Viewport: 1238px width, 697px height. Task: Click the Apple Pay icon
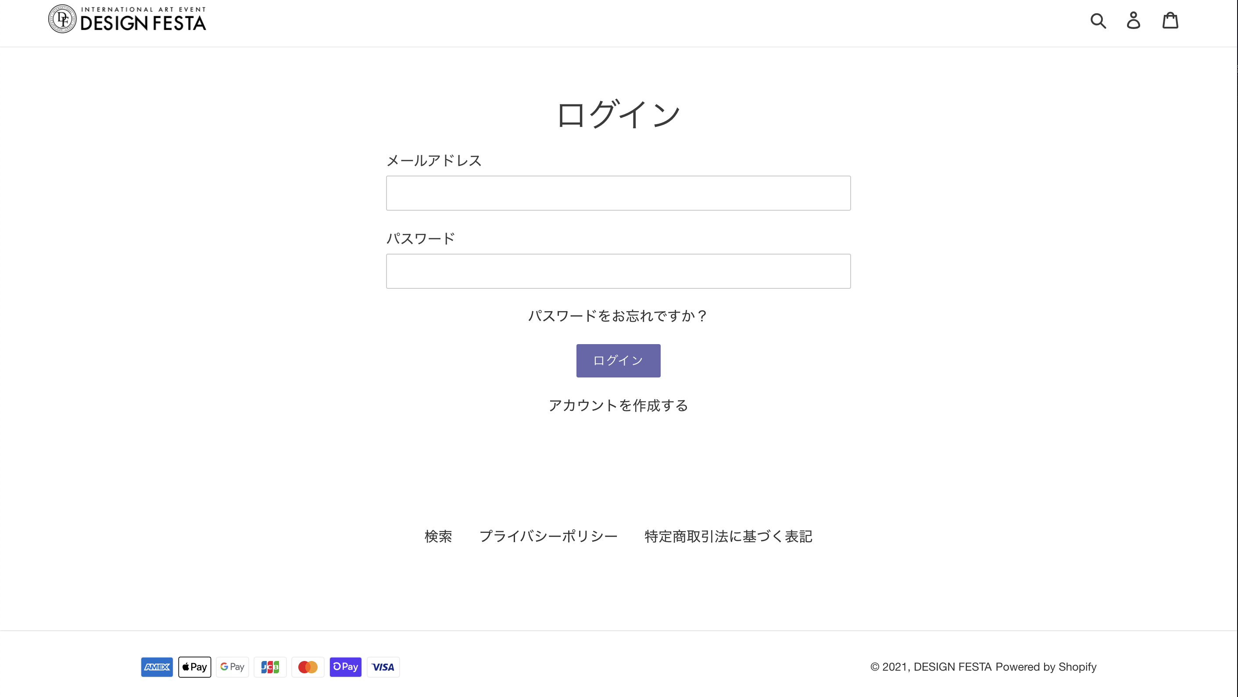pos(195,667)
